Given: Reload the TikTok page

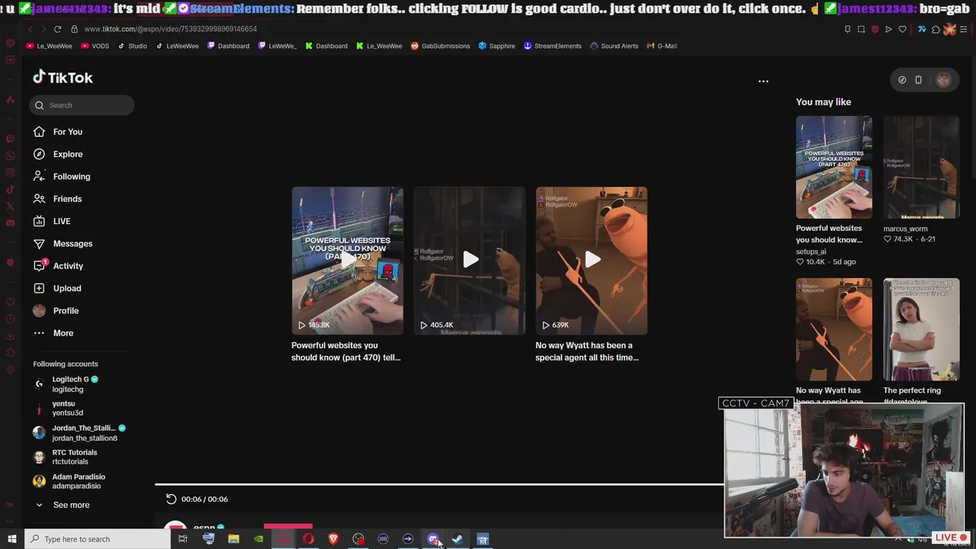Looking at the screenshot, I should pos(57,29).
